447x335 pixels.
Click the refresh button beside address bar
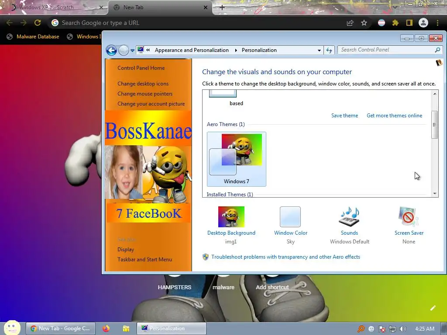point(329,51)
